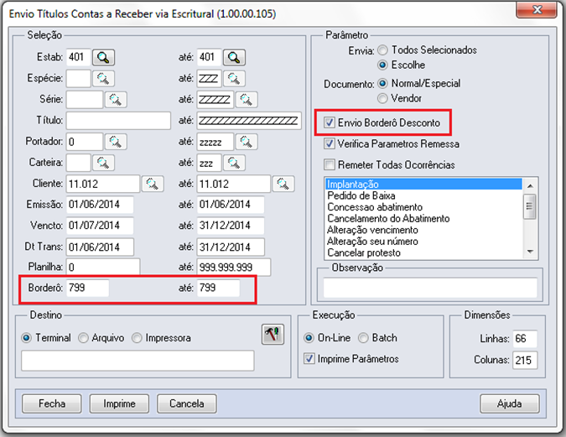Image resolution: width=566 pixels, height=437 pixels.
Task: Select Arquivo as destination
Action: coord(83,338)
